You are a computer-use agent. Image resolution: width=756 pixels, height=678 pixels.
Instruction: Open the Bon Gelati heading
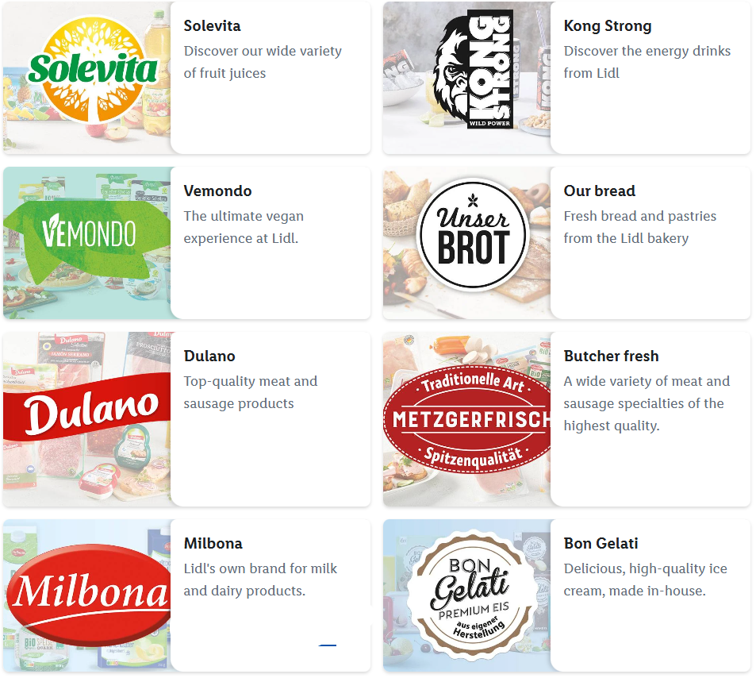(x=601, y=544)
